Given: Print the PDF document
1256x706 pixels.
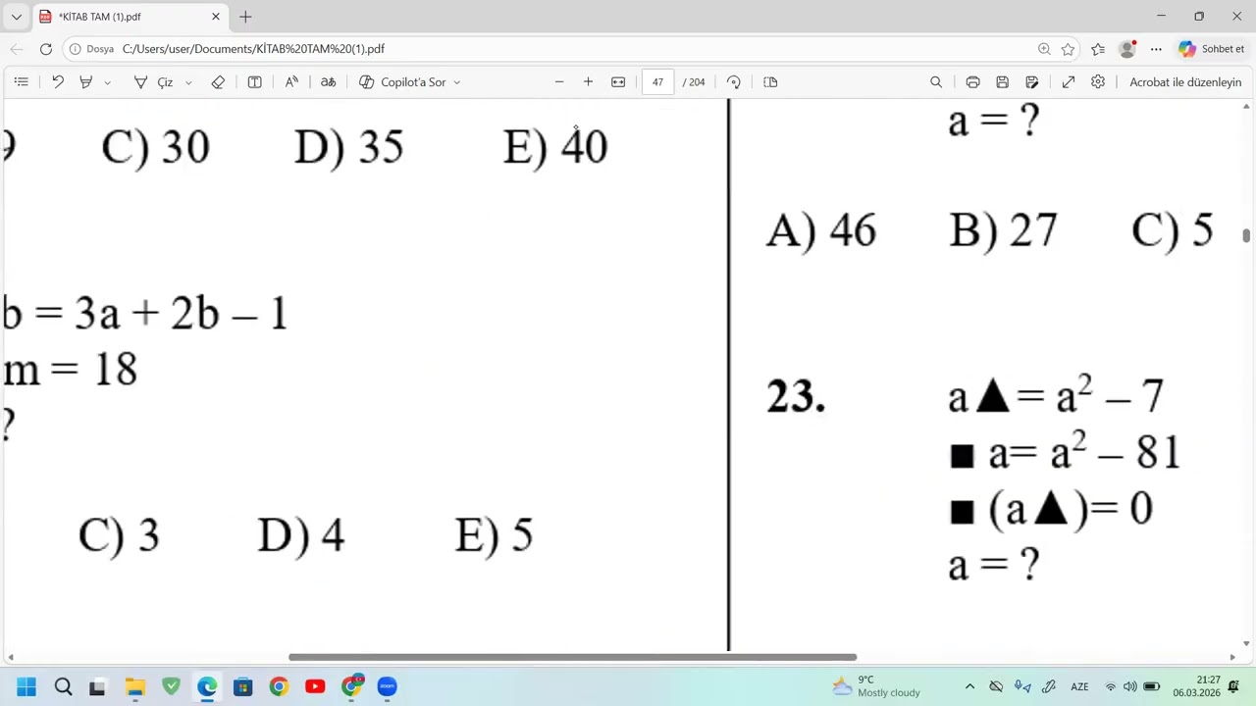Looking at the screenshot, I should 972,82.
